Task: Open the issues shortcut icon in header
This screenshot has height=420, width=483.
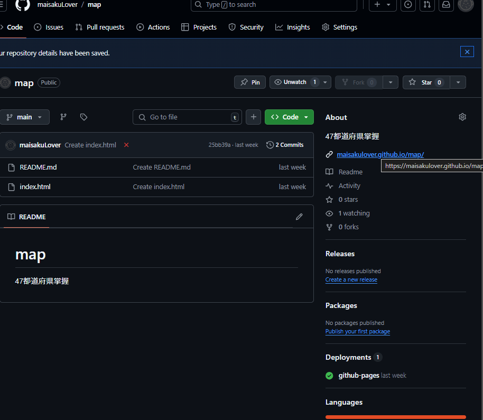Action: 408,5
